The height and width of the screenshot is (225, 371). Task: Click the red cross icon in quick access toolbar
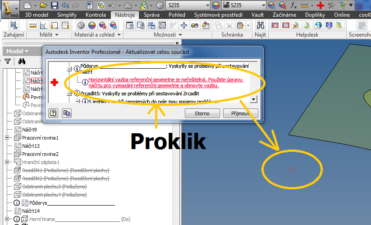(321, 5)
